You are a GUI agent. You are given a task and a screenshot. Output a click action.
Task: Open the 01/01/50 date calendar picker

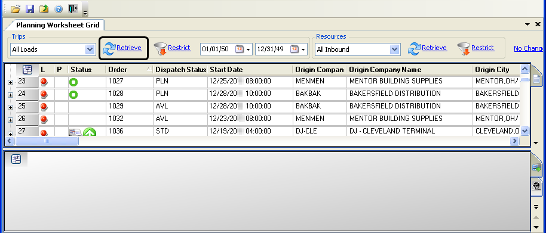point(243,49)
